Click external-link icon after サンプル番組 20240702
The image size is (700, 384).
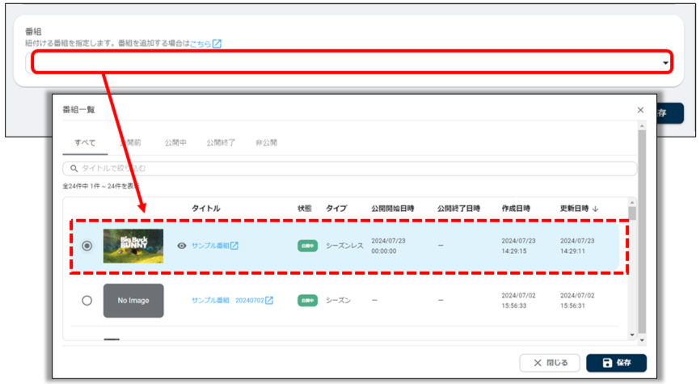(x=269, y=301)
